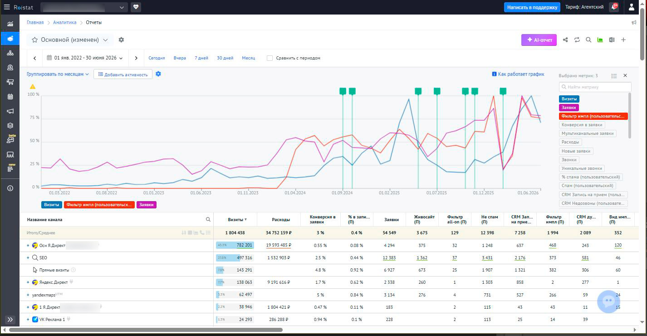
Task: Click the blue 'Визиты' legend swatch below chart
Action: click(x=51, y=205)
